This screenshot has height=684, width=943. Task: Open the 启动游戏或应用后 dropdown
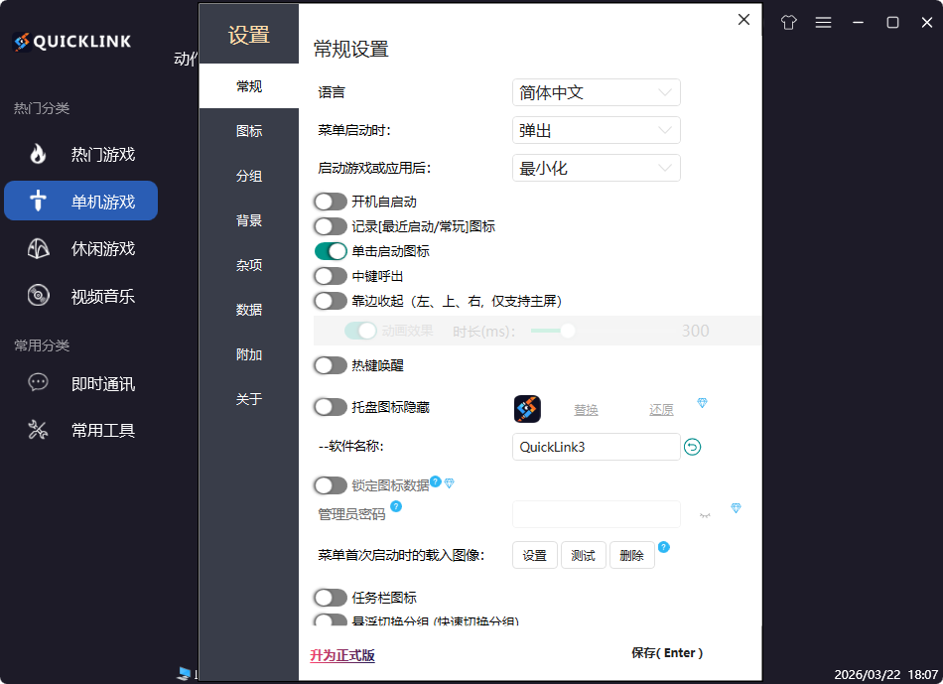pos(596,168)
